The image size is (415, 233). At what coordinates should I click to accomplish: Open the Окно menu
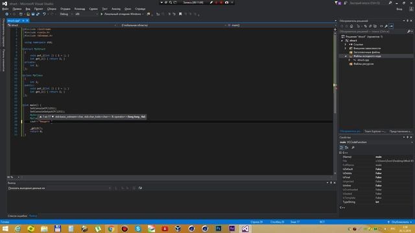[128, 8]
